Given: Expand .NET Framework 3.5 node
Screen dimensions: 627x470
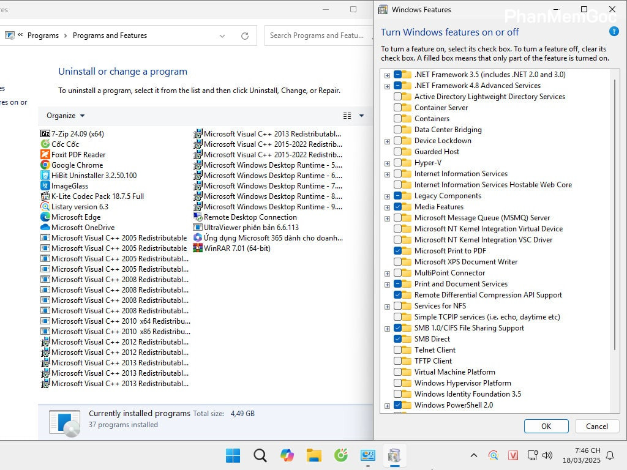Looking at the screenshot, I should pyautogui.click(x=387, y=74).
